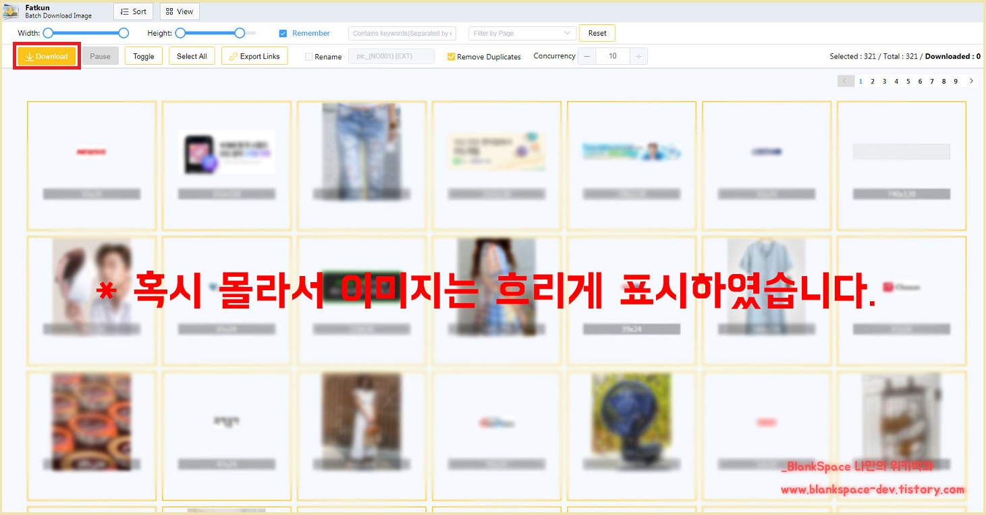Select page 9 in pagination
This screenshot has height=515, width=986.
(x=956, y=81)
